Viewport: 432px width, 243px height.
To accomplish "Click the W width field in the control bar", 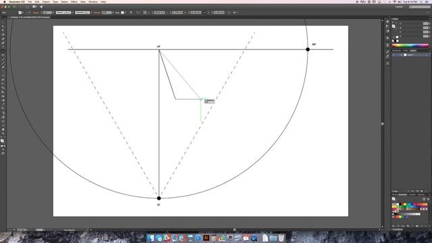I will (x=195, y=12).
